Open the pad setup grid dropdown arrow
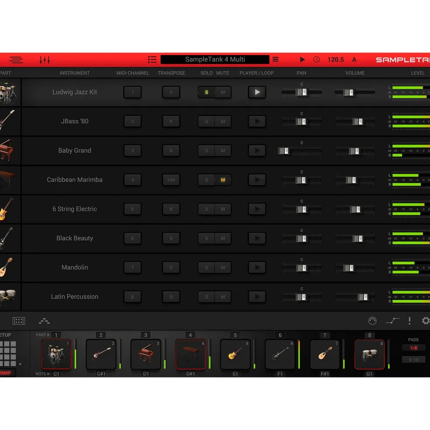This screenshot has width=430, height=430. point(20,365)
